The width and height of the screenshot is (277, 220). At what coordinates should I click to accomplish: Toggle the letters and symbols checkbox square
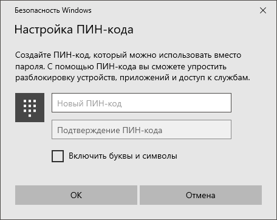pyautogui.click(x=58, y=156)
